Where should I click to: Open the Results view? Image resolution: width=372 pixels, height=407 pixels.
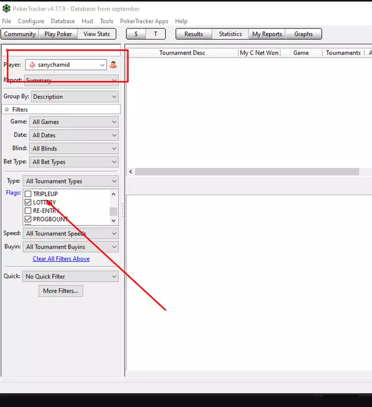[194, 34]
